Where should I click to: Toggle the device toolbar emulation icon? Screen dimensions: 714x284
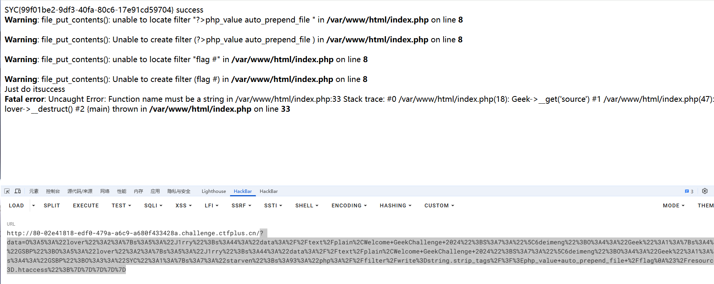click(18, 191)
